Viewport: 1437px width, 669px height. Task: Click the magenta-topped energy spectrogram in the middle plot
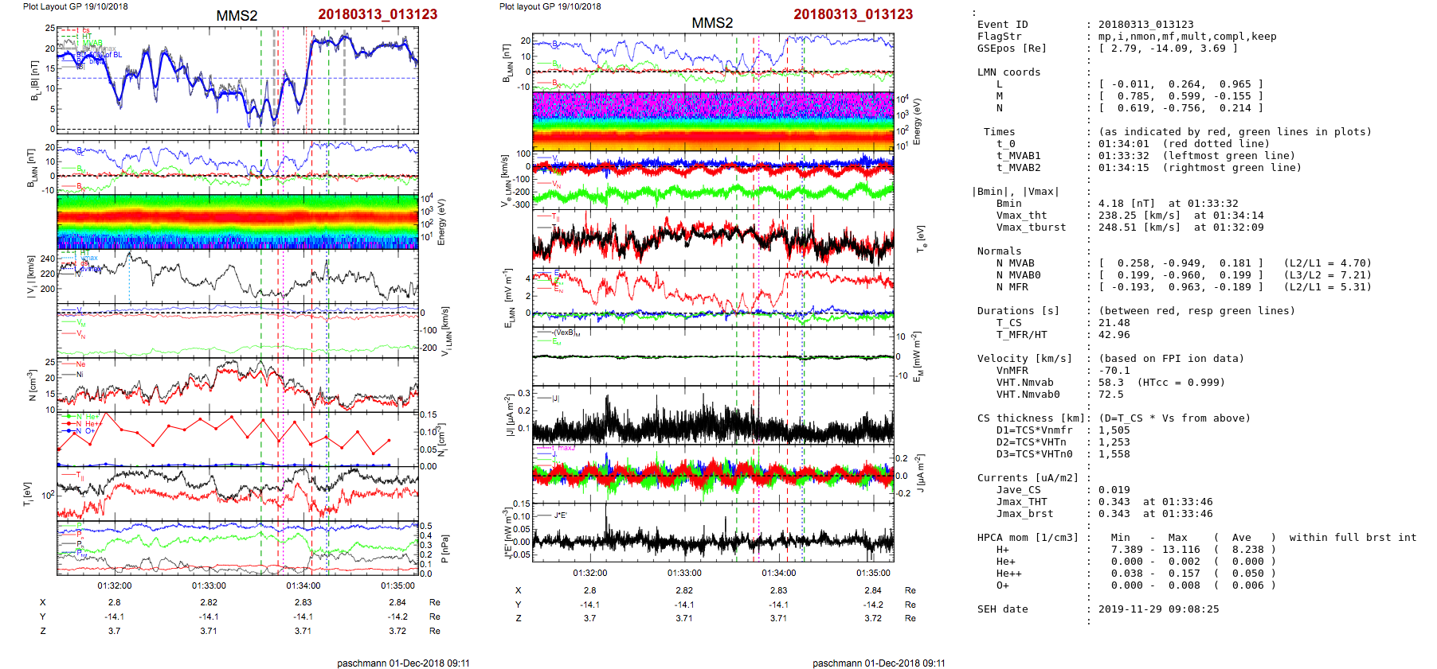[x=713, y=121]
